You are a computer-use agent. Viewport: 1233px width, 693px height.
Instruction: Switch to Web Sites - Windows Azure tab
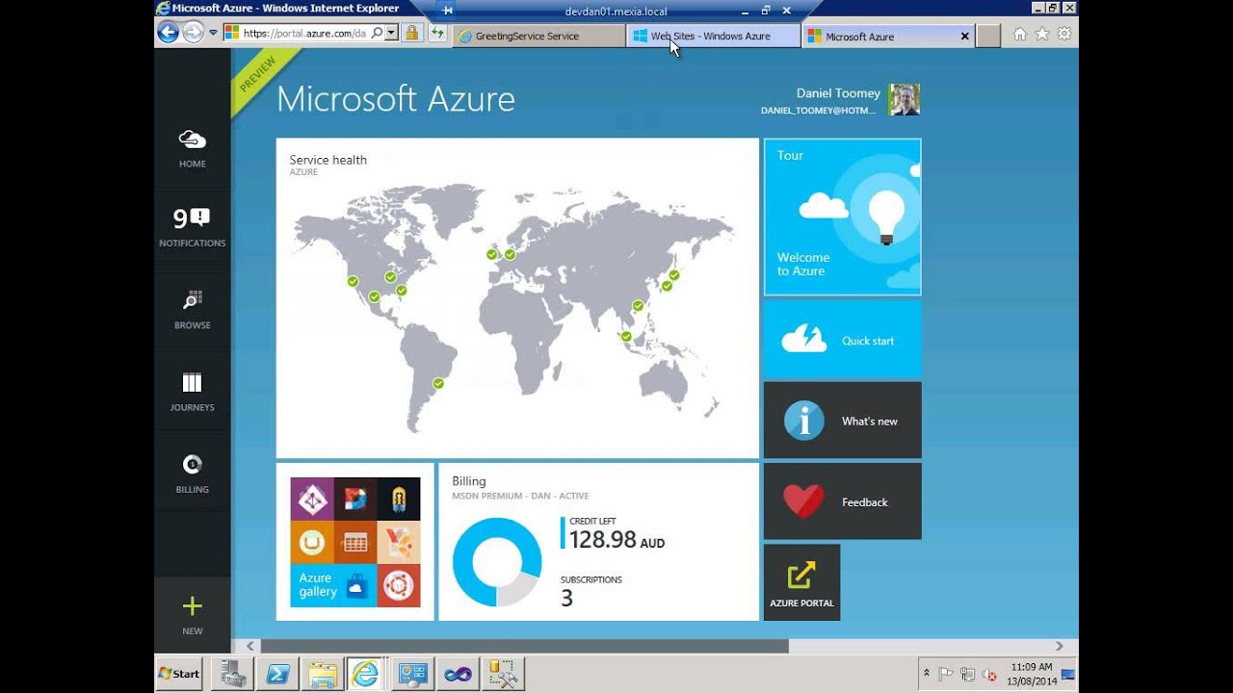(x=713, y=37)
